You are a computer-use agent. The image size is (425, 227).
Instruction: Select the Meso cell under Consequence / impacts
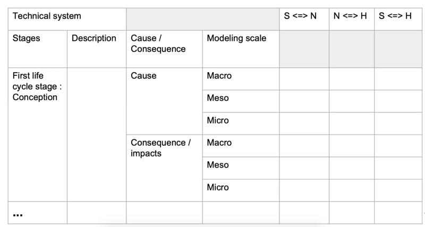(241, 168)
